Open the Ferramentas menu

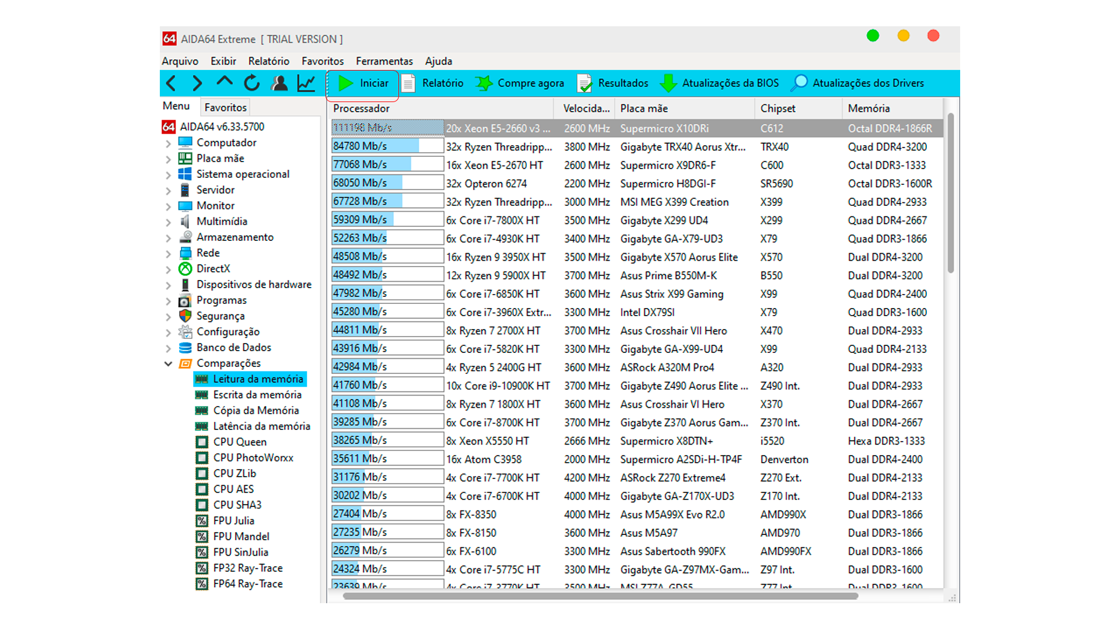[384, 61]
